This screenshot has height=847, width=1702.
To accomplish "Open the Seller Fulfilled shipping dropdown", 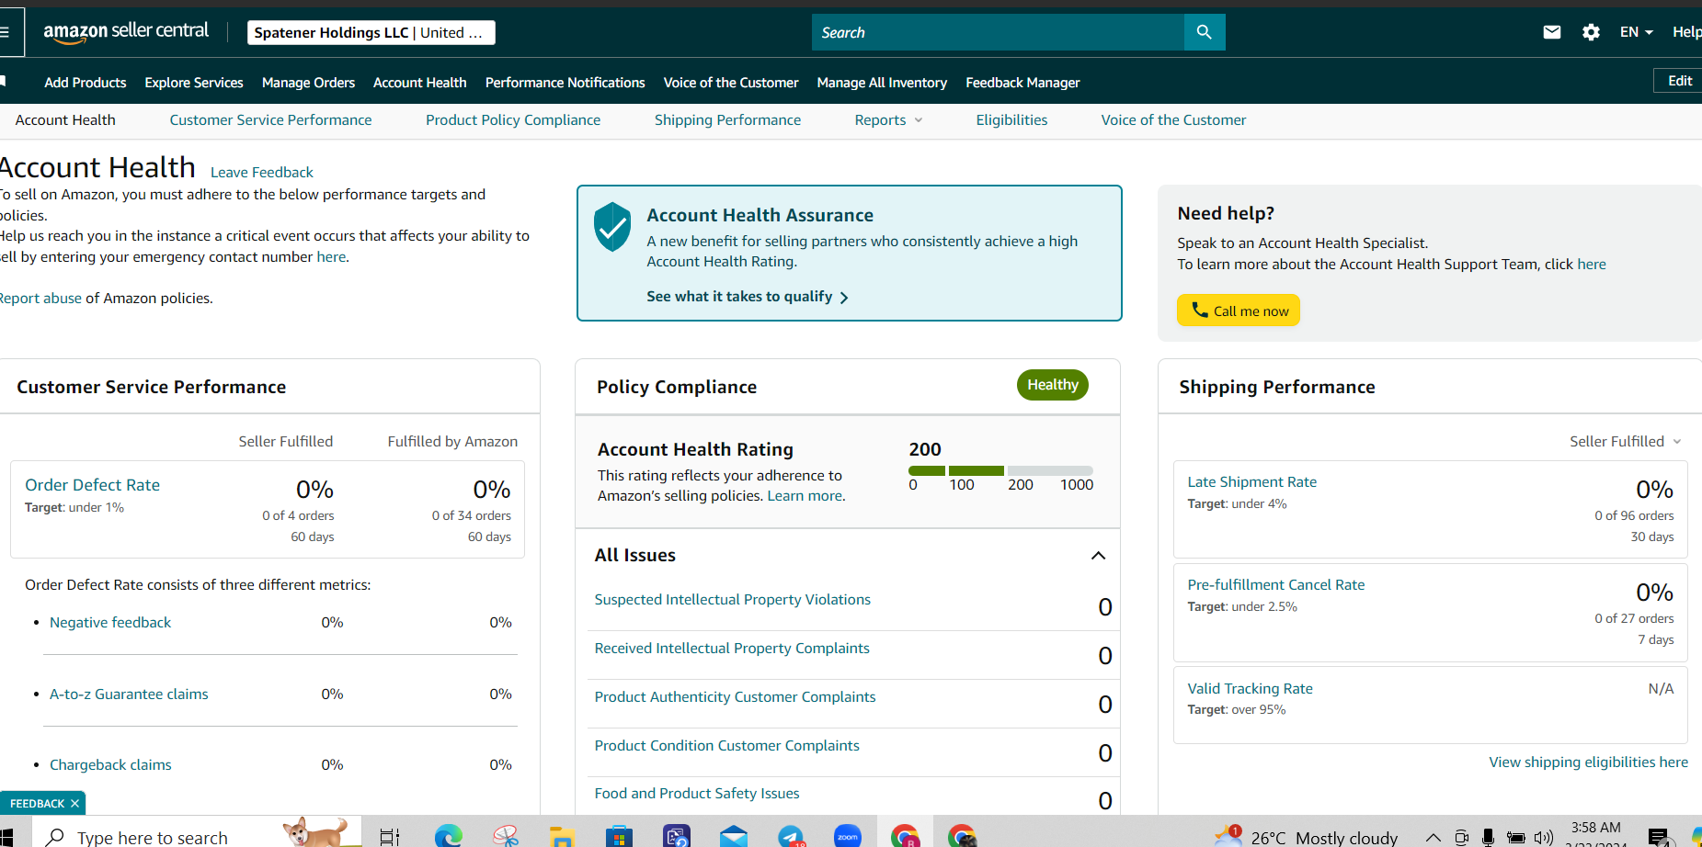I will point(1625,442).
